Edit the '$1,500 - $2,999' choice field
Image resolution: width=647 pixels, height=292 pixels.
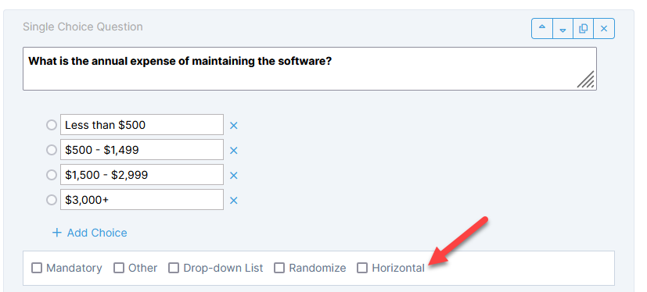pyautogui.click(x=142, y=175)
